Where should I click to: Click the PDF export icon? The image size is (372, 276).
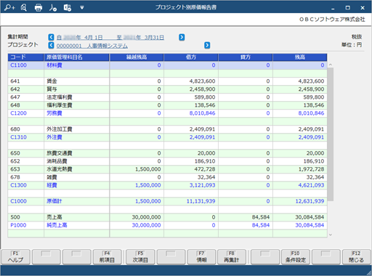[x=53, y=8]
